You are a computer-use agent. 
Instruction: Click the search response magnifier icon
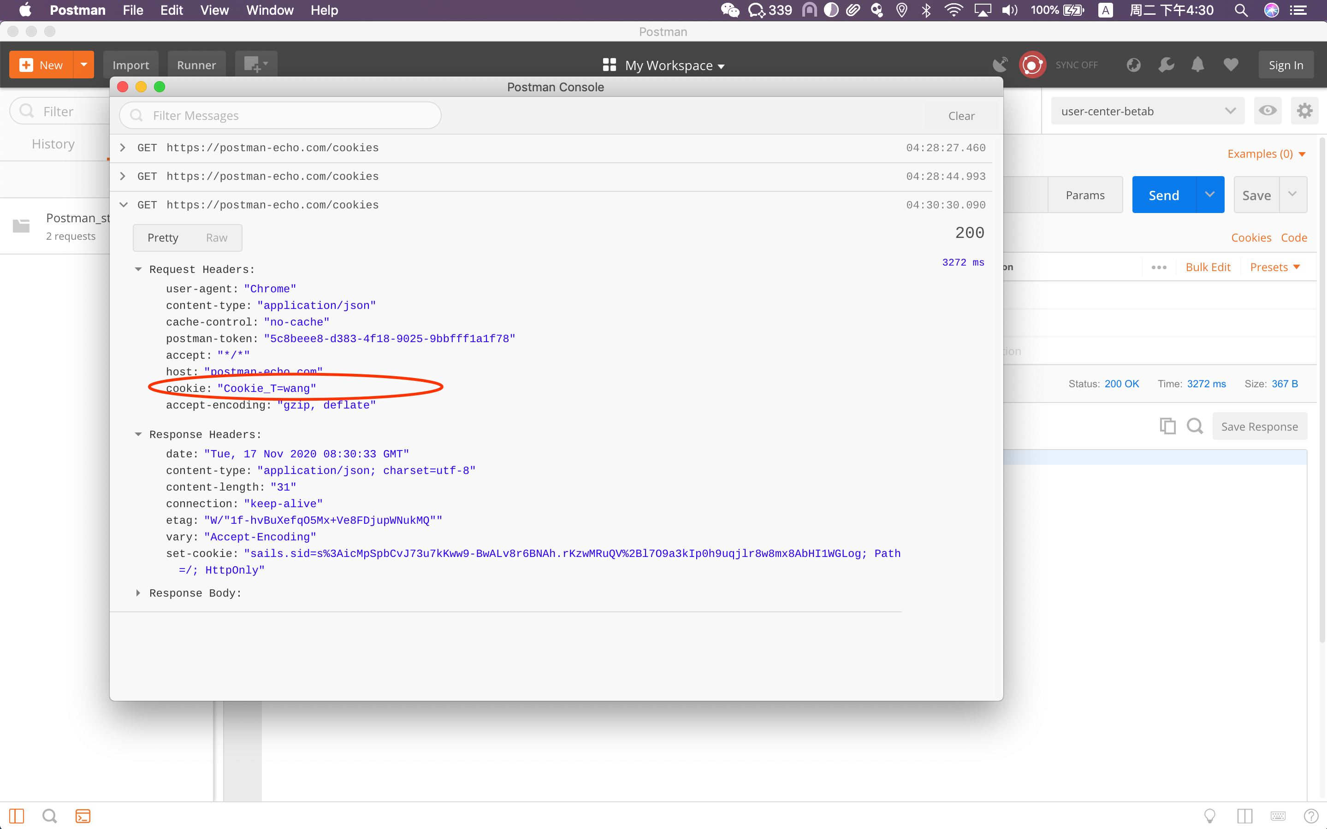pyautogui.click(x=1194, y=426)
